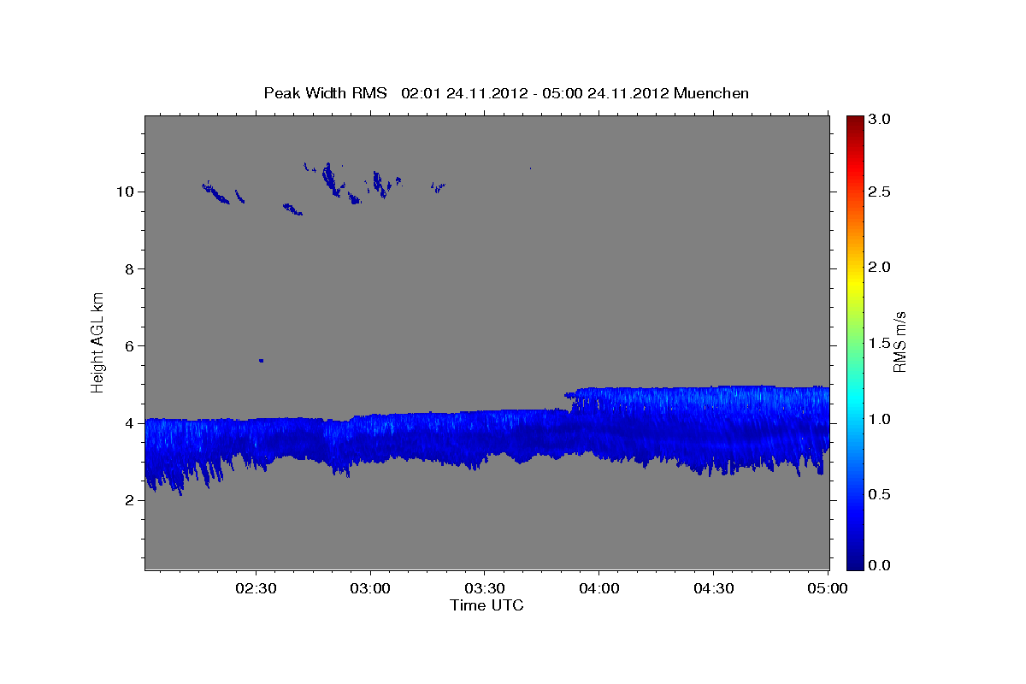This screenshot has height=684, width=1026.
Task: Click the 'Time UTC' axis label
Action: coord(486,605)
